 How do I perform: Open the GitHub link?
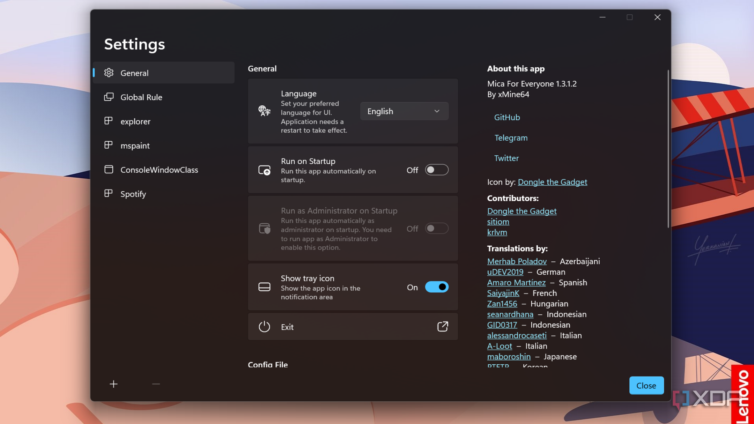507,117
